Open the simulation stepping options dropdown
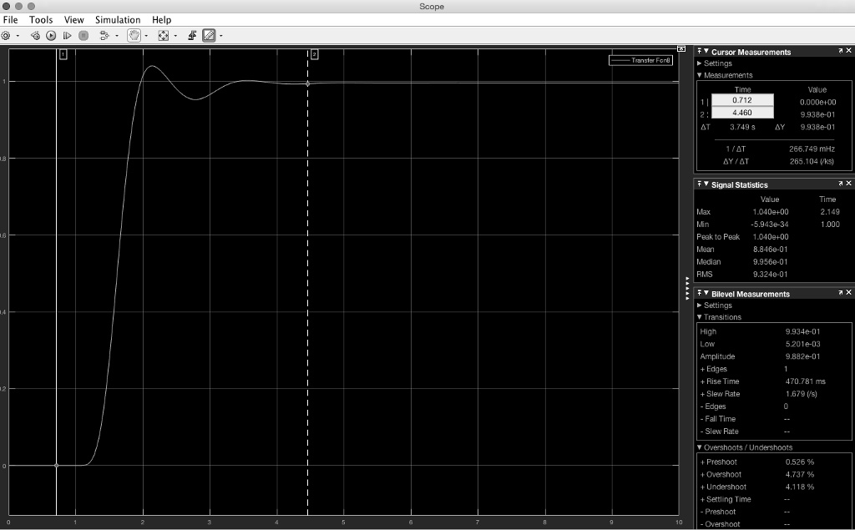 [116, 35]
